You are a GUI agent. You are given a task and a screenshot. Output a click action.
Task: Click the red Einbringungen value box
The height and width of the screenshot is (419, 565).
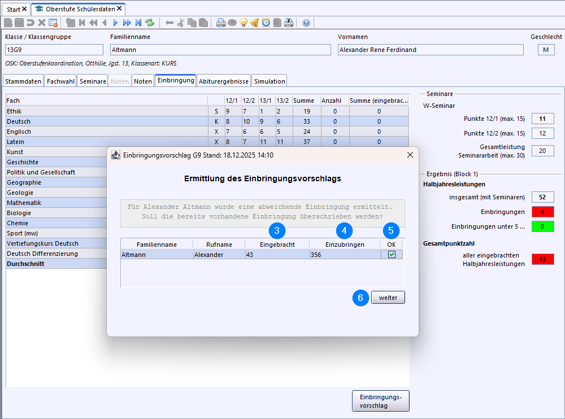pyautogui.click(x=542, y=212)
